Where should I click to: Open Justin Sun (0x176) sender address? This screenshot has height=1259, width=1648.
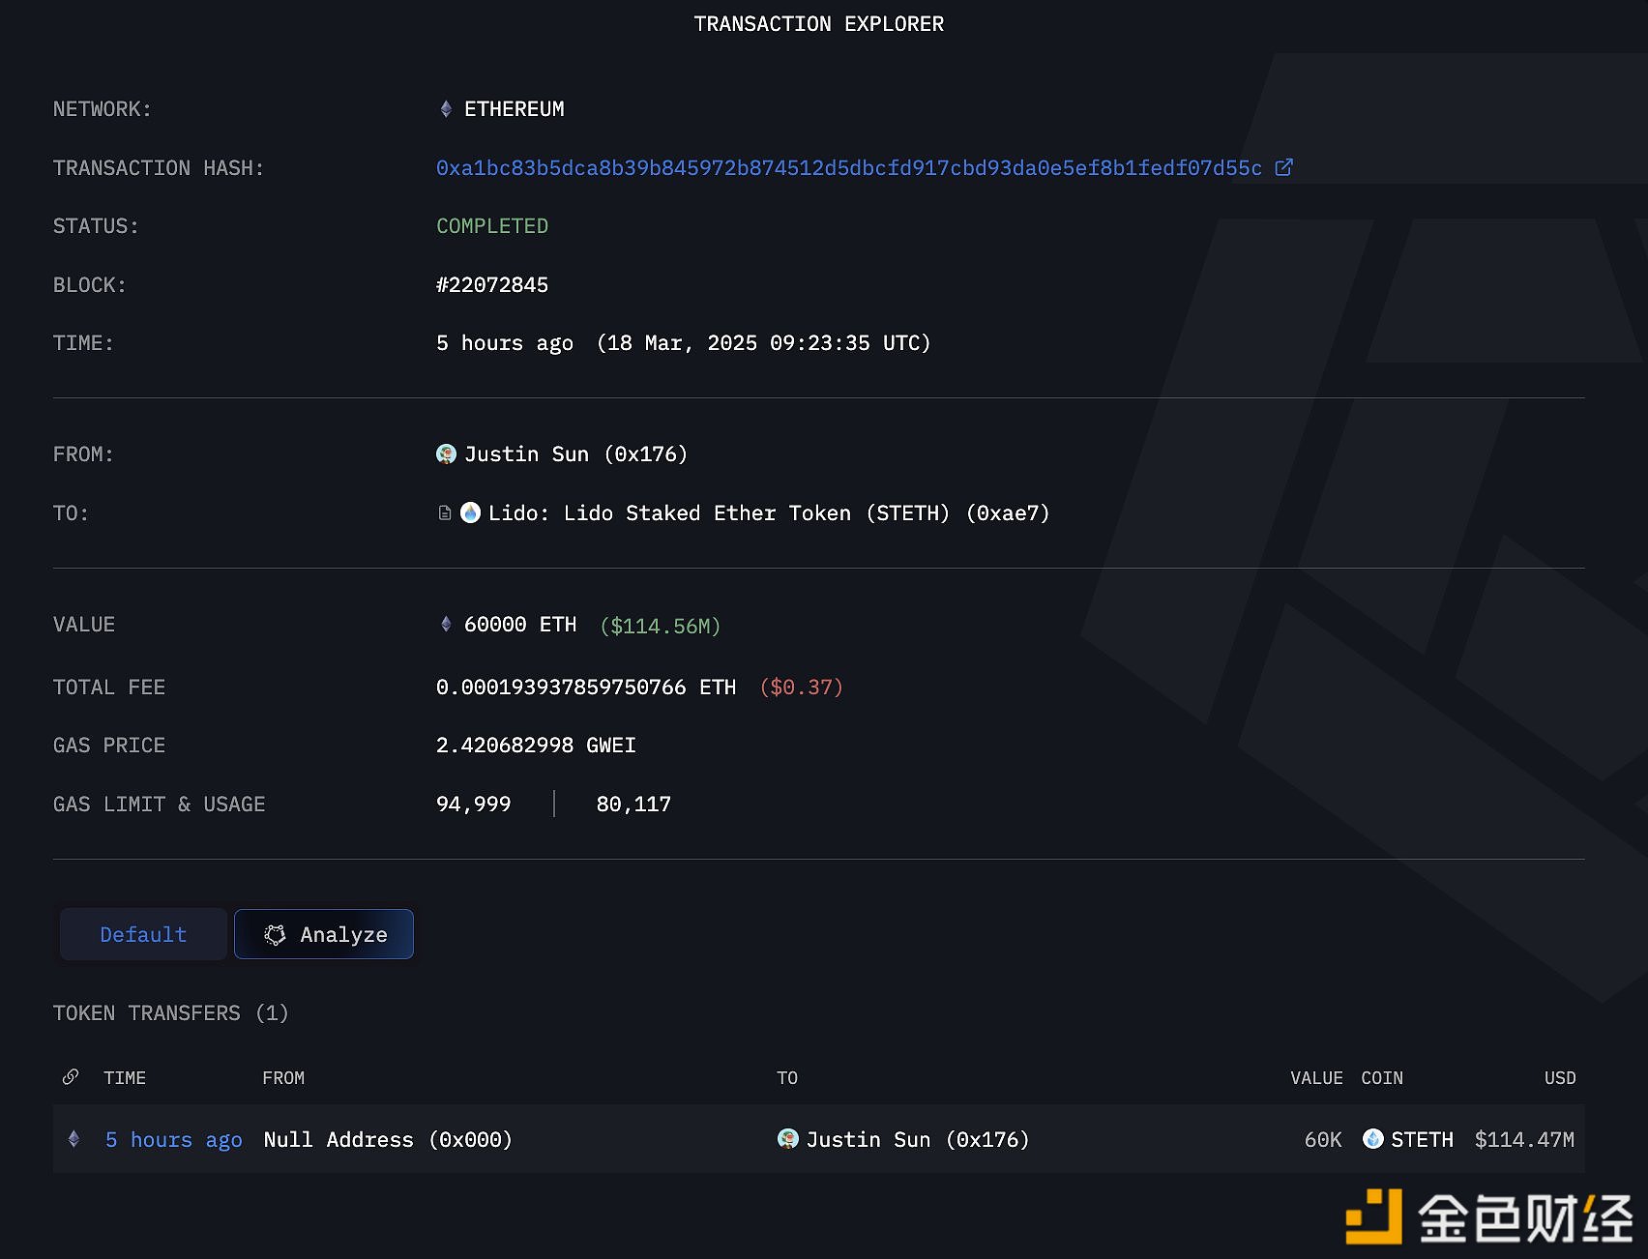coord(575,454)
